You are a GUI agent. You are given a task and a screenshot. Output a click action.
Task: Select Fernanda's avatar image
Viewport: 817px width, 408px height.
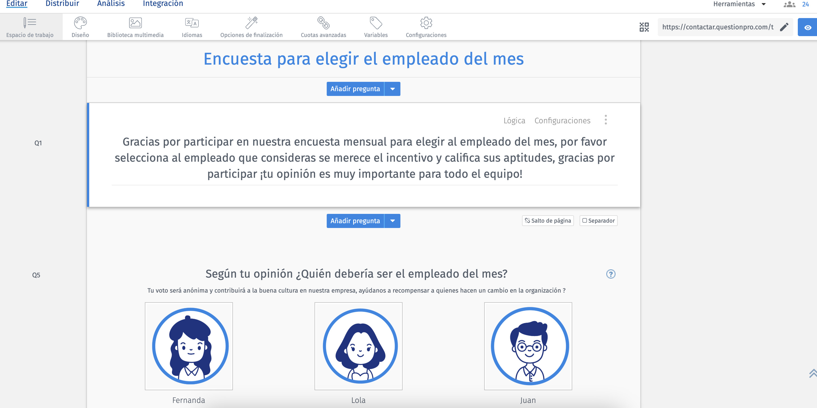(189, 346)
